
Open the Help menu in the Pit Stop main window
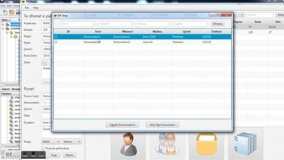(x=35, y=8)
